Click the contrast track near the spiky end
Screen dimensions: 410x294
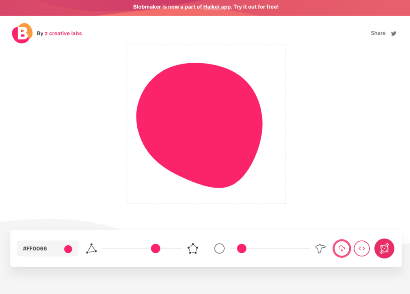pos(300,249)
